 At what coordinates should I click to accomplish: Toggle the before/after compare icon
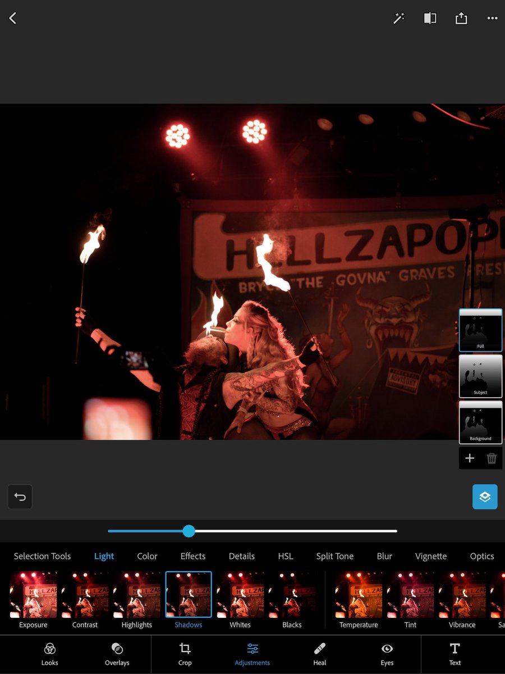pos(430,19)
